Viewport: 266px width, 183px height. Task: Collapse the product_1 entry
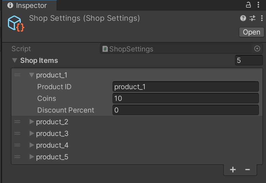click(x=32, y=75)
